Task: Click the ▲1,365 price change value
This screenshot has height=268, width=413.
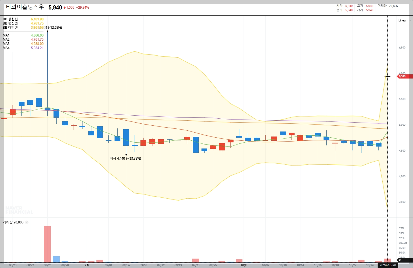Action: 69,8
